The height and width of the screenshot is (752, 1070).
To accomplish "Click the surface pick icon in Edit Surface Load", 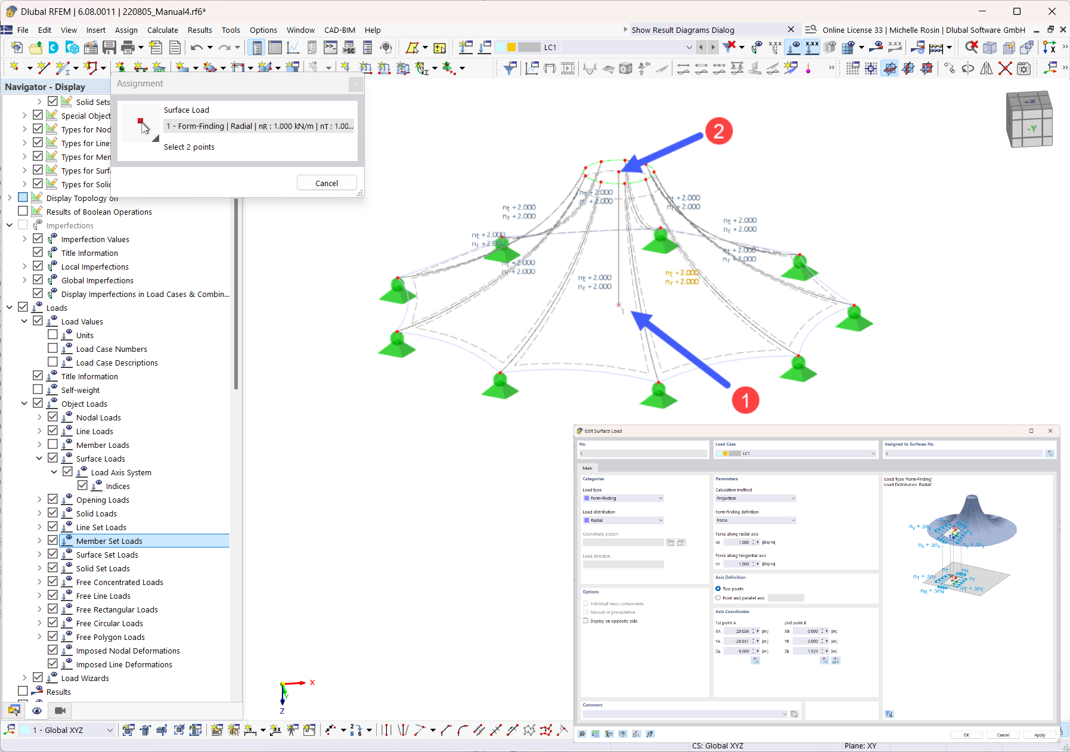I will point(1050,454).
